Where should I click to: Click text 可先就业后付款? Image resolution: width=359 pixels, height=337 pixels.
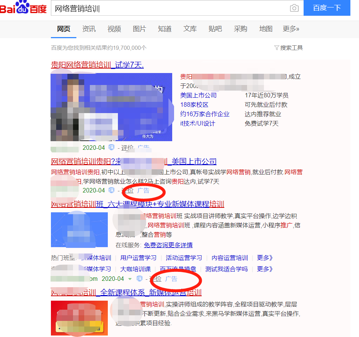[x=266, y=104]
